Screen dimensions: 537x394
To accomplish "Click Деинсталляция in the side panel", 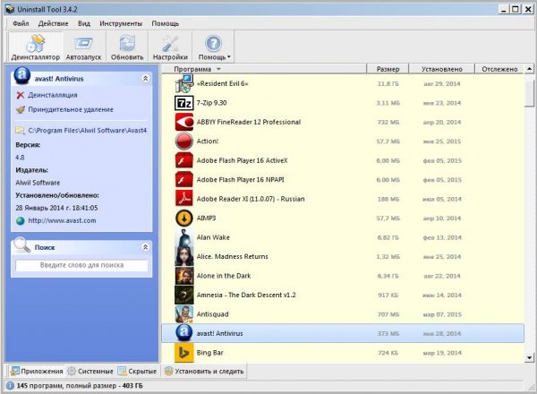I will [x=53, y=95].
